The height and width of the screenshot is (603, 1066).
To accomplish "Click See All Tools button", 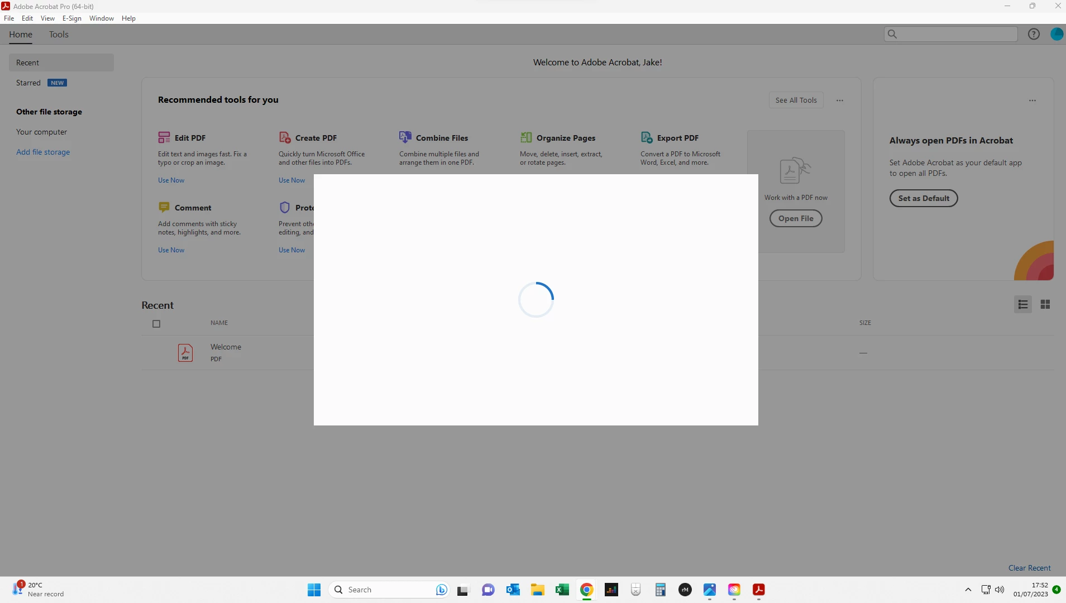I will 796,100.
